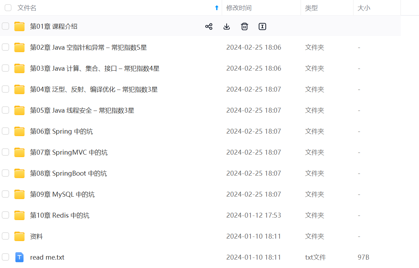The image size is (419, 268).
Task: Open folder icon for 第06章 Spring 中的坑
Action: tap(20, 131)
